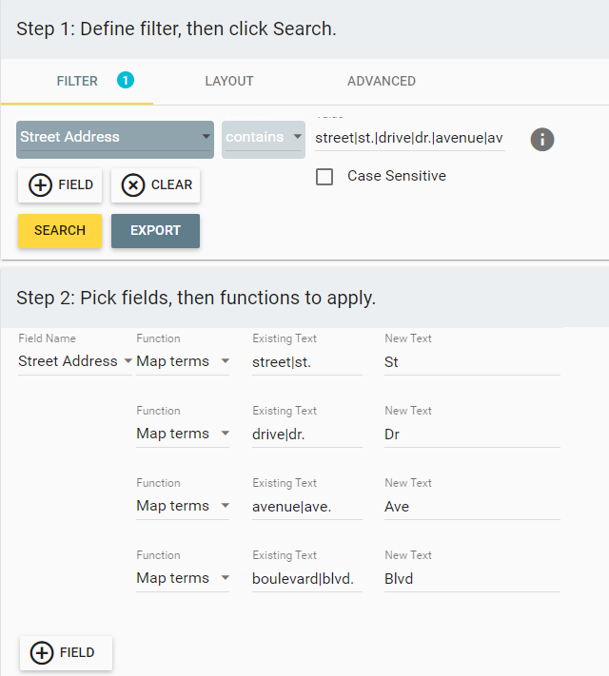Click the heading 'Step 2: Pick fields, then functions to apply.'
The width and height of the screenshot is (609, 676).
click(x=196, y=298)
